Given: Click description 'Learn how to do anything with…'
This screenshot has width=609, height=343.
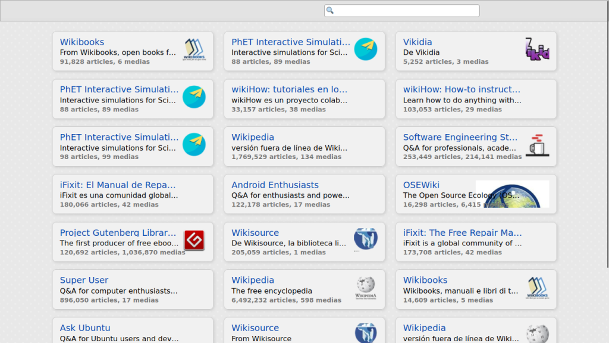Looking at the screenshot, I should tap(462, 100).
